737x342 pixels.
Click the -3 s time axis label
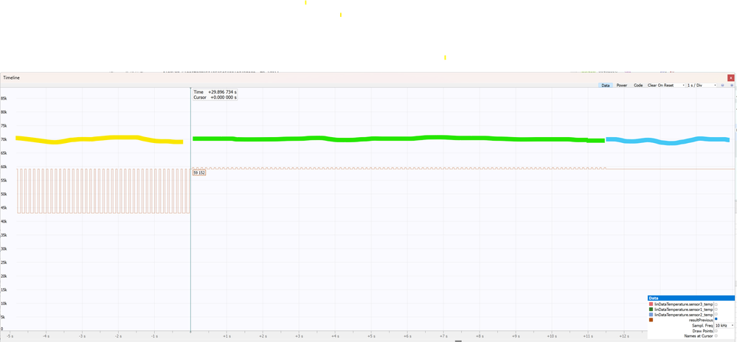tap(82, 336)
